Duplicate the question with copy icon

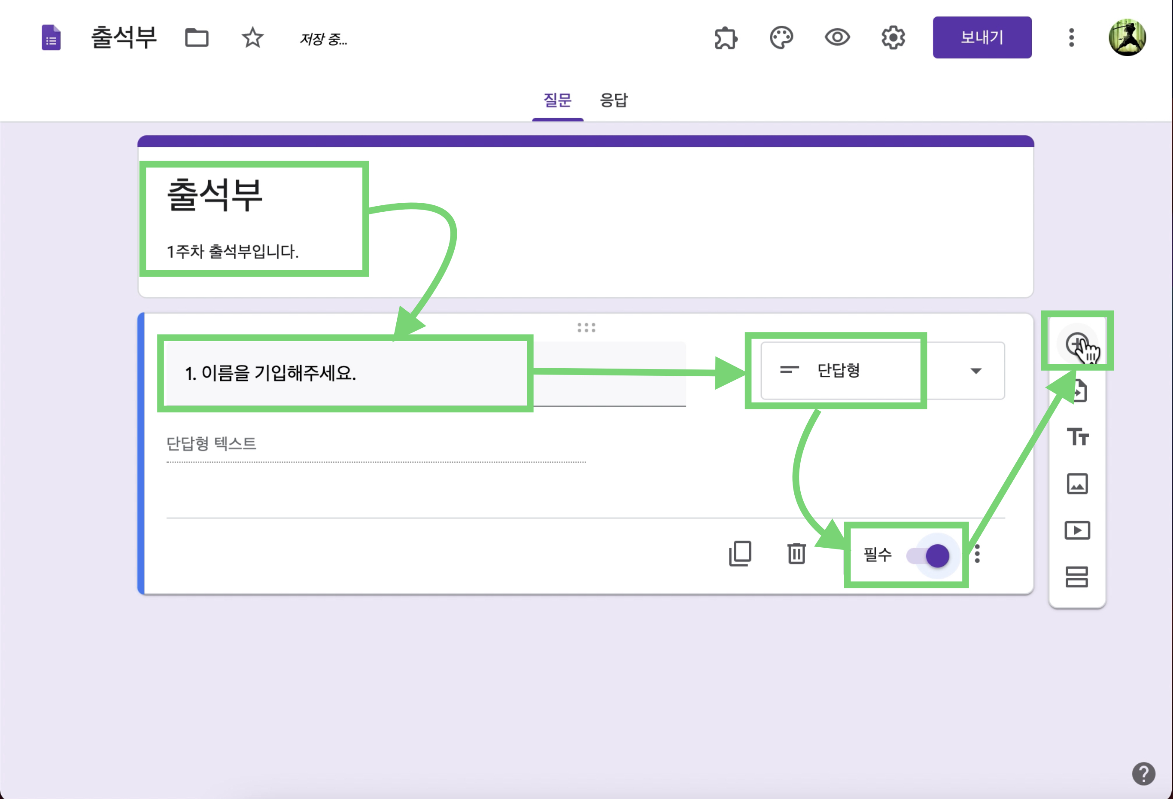pos(740,554)
